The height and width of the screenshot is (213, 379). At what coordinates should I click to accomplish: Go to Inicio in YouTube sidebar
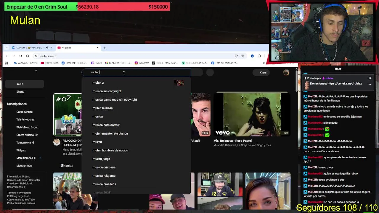point(24,84)
